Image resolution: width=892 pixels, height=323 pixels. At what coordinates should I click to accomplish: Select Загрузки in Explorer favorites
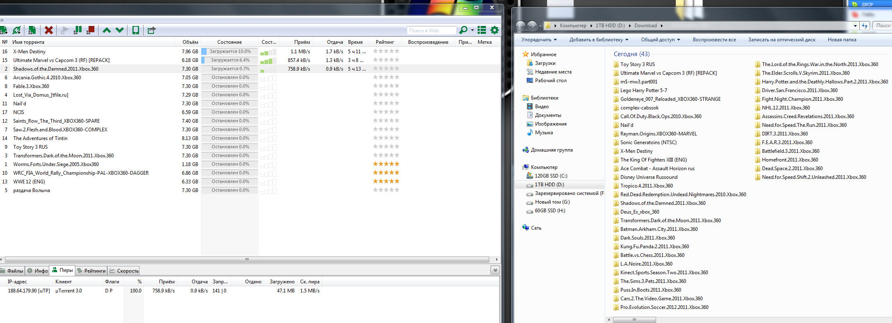[x=545, y=63]
